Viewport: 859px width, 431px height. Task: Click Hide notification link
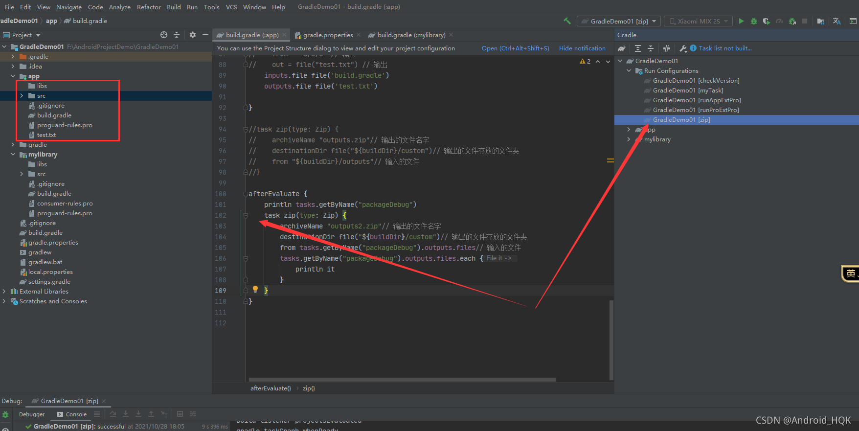point(582,48)
